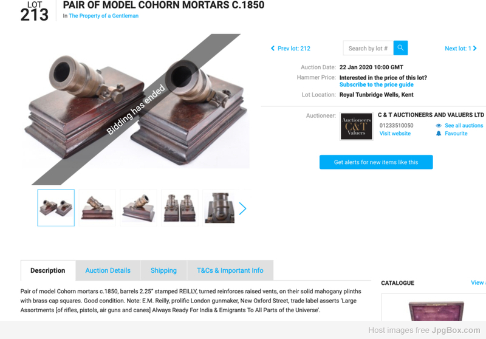Open Subscribe to the price guide link
The width and height of the screenshot is (486, 339).
pyautogui.click(x=376, y=84)
